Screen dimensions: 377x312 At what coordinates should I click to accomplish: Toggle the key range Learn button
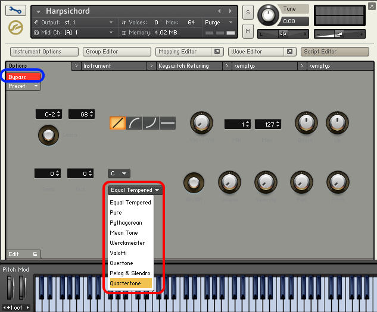pos(49,135)
